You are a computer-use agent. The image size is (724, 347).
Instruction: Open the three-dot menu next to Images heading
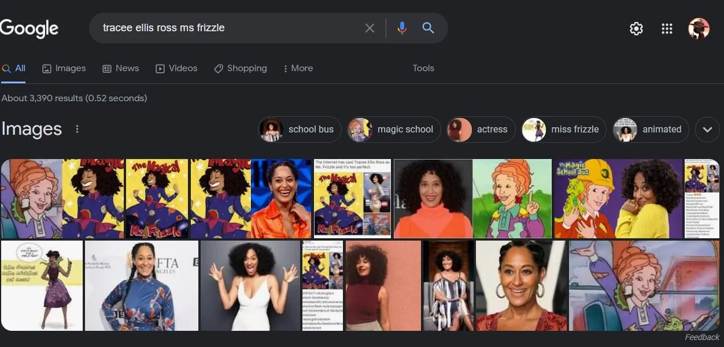tap(77, 129)
